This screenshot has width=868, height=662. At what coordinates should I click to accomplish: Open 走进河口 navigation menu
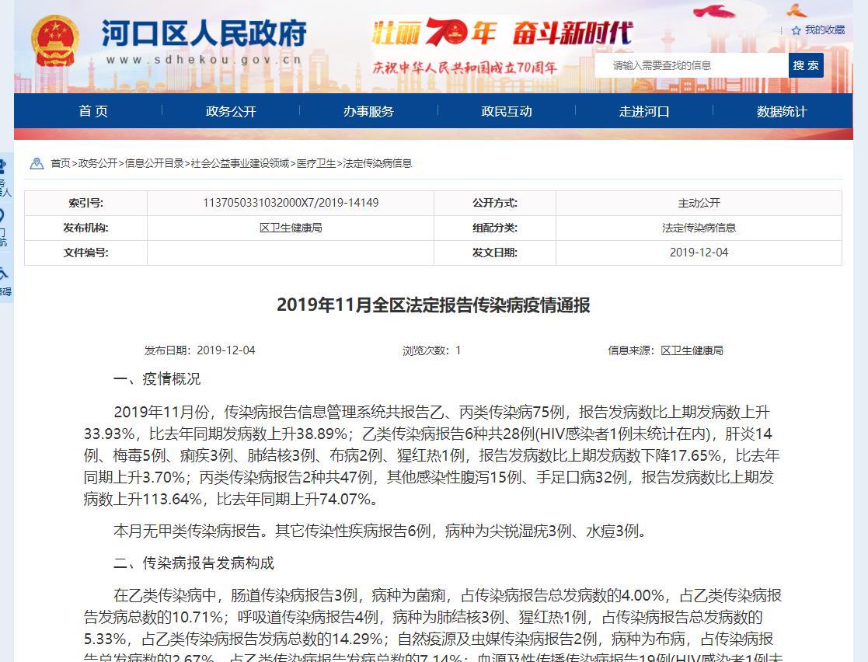point(644,111)
